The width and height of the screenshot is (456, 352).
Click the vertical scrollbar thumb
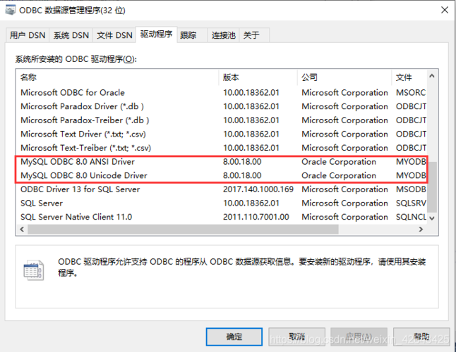pos(432,187)
